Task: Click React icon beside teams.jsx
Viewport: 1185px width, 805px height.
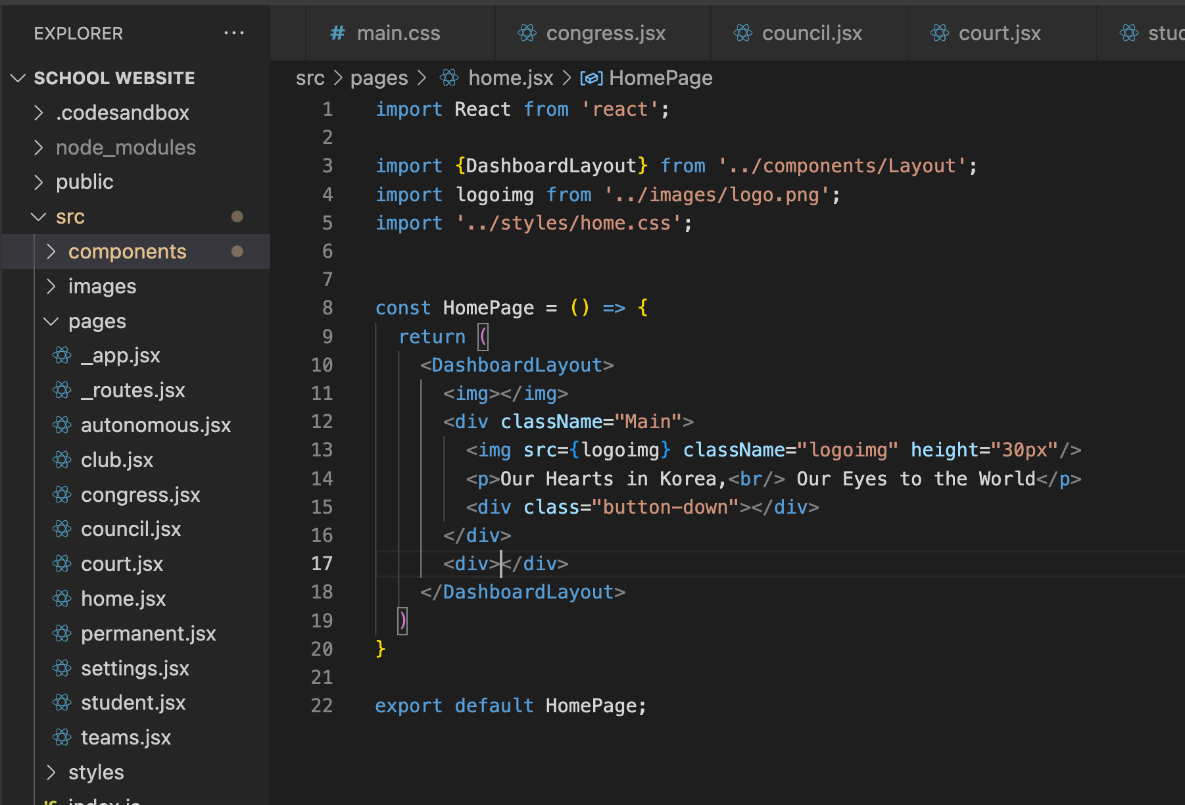Action: (62, 737)
